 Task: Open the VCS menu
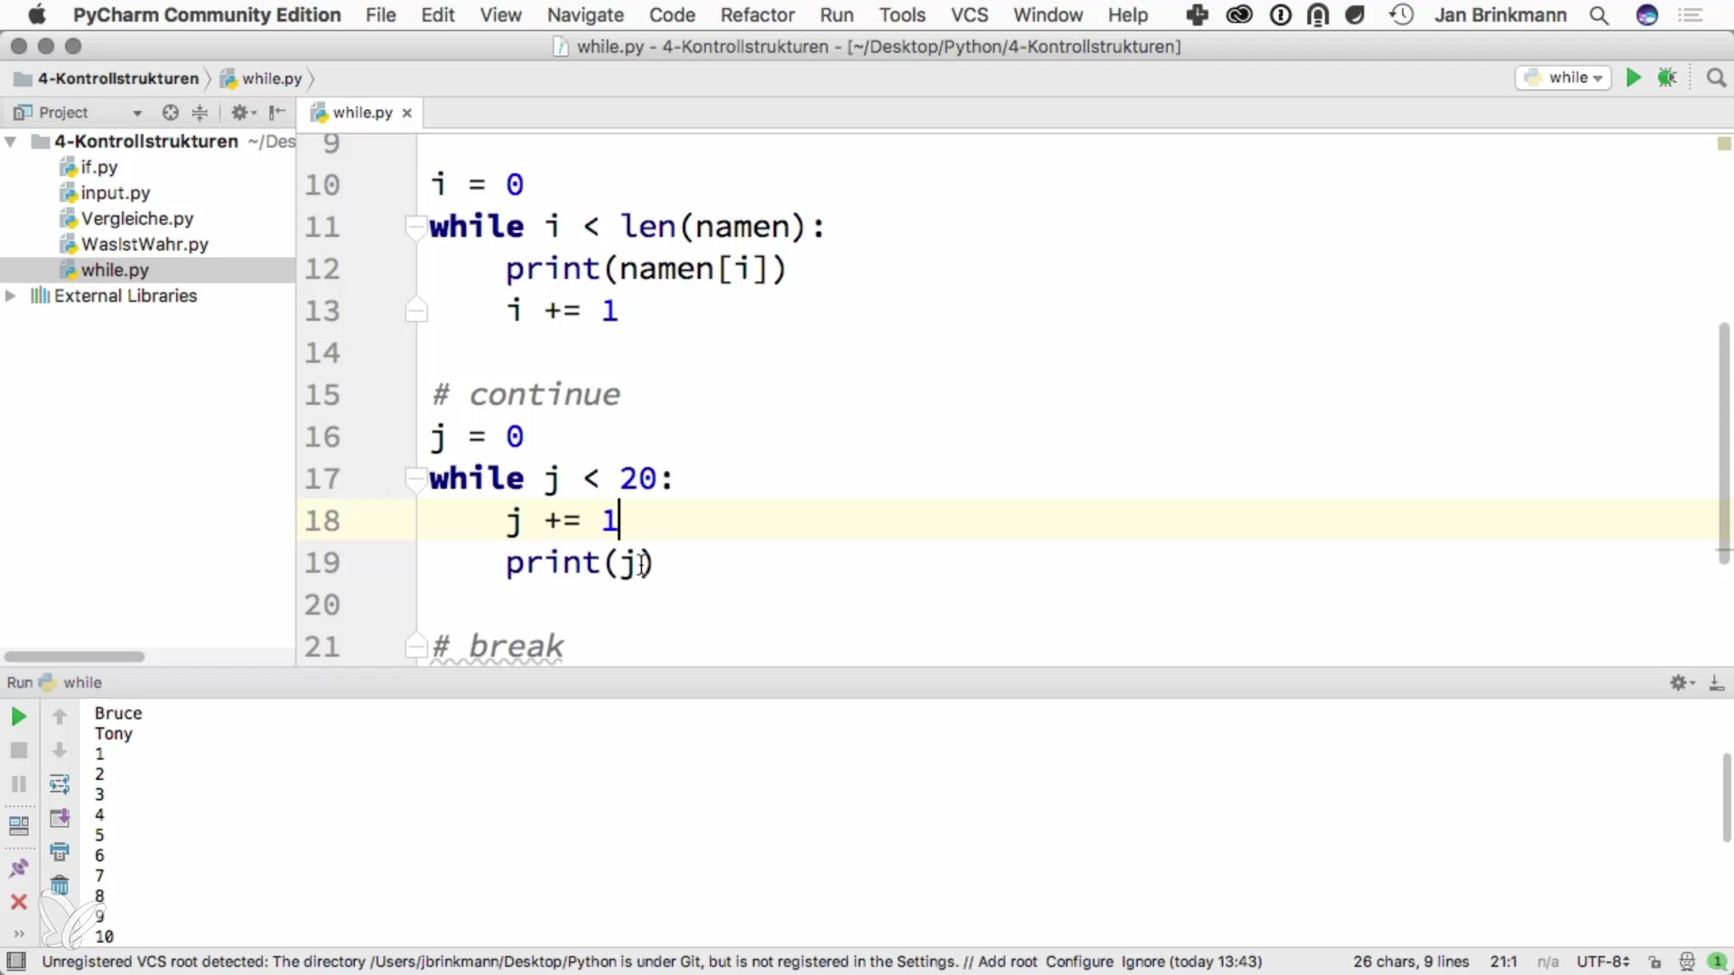point(969,15)
